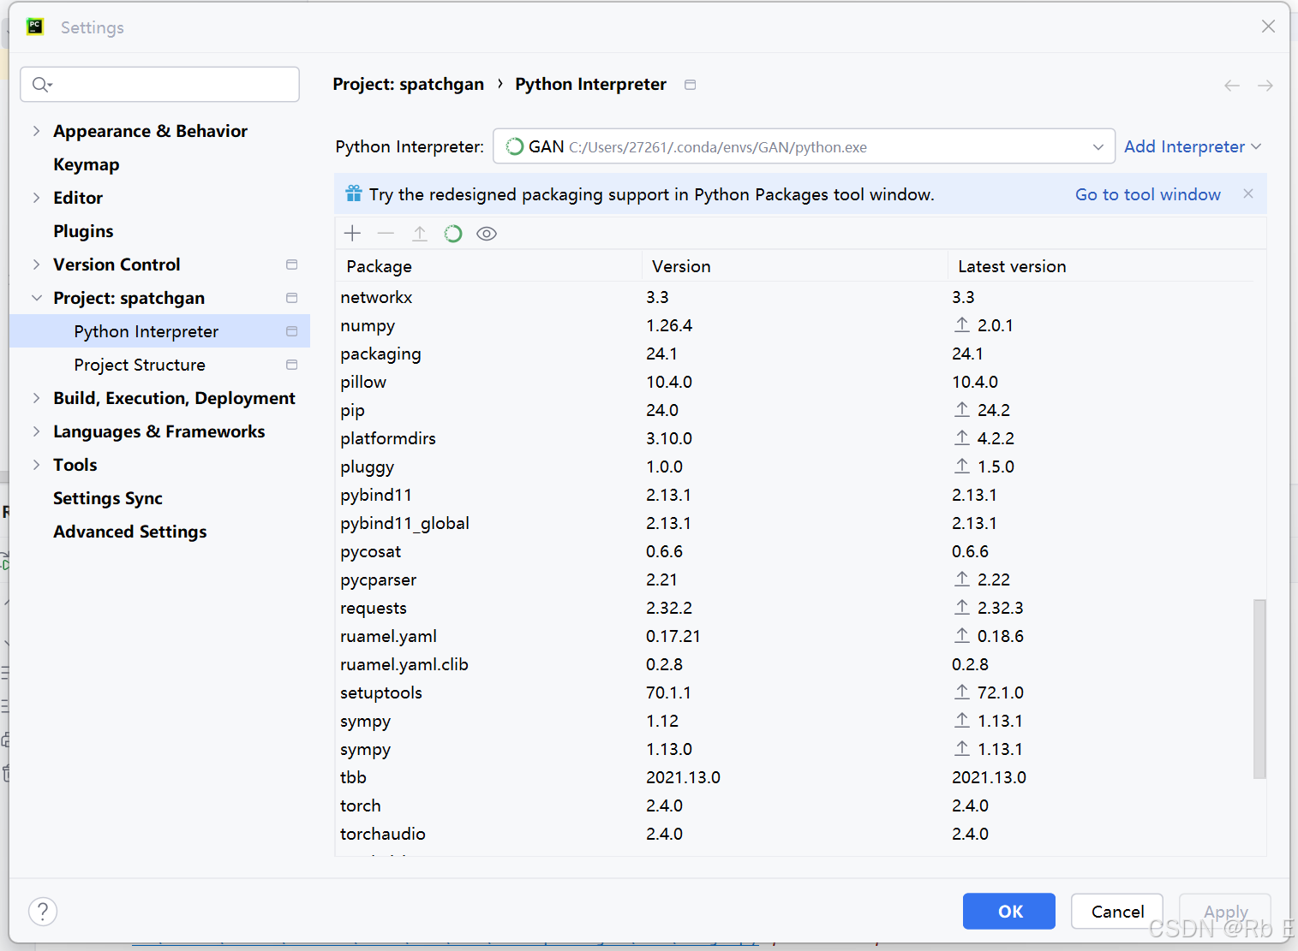Expand the Appearance & Behavior section
Viewport: 1298px width, 951px height.
tap(35, 131)
